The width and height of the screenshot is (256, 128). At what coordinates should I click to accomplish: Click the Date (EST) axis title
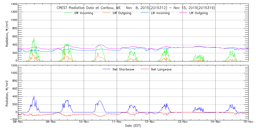(x=133, y=126)
